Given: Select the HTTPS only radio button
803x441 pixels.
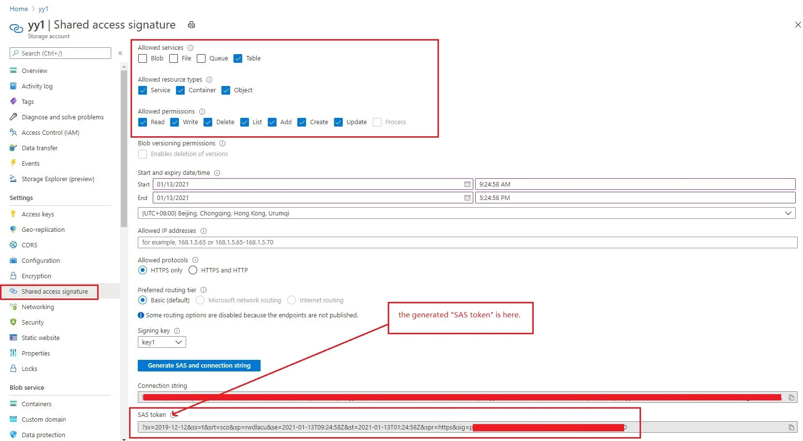Looking at the screenshot, I should pyautogui.click(x=143, y=270).
